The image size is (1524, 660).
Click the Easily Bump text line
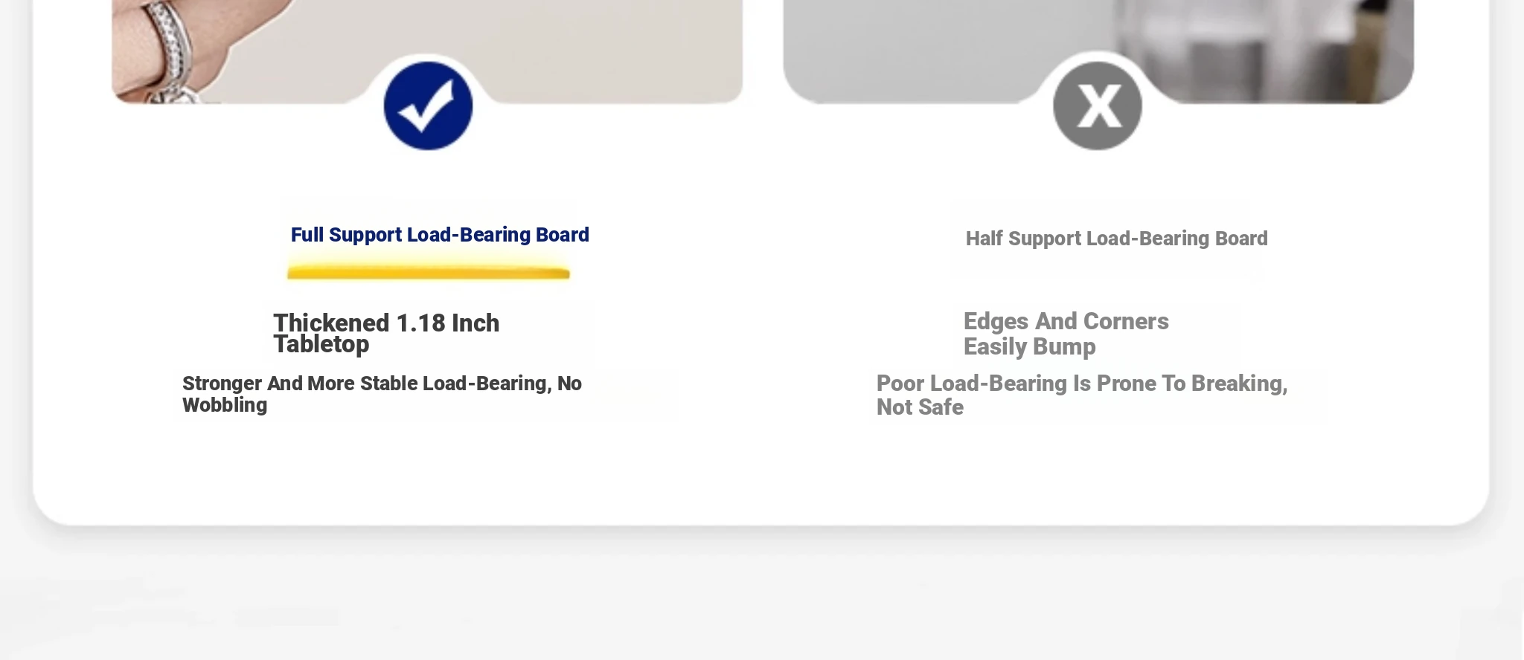tap(1029, 346)
